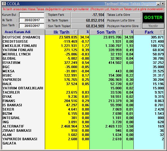Select the BIZIM row
Viewport: 167px width, 151px height.
pyautogui.click(x=83, y=114)
